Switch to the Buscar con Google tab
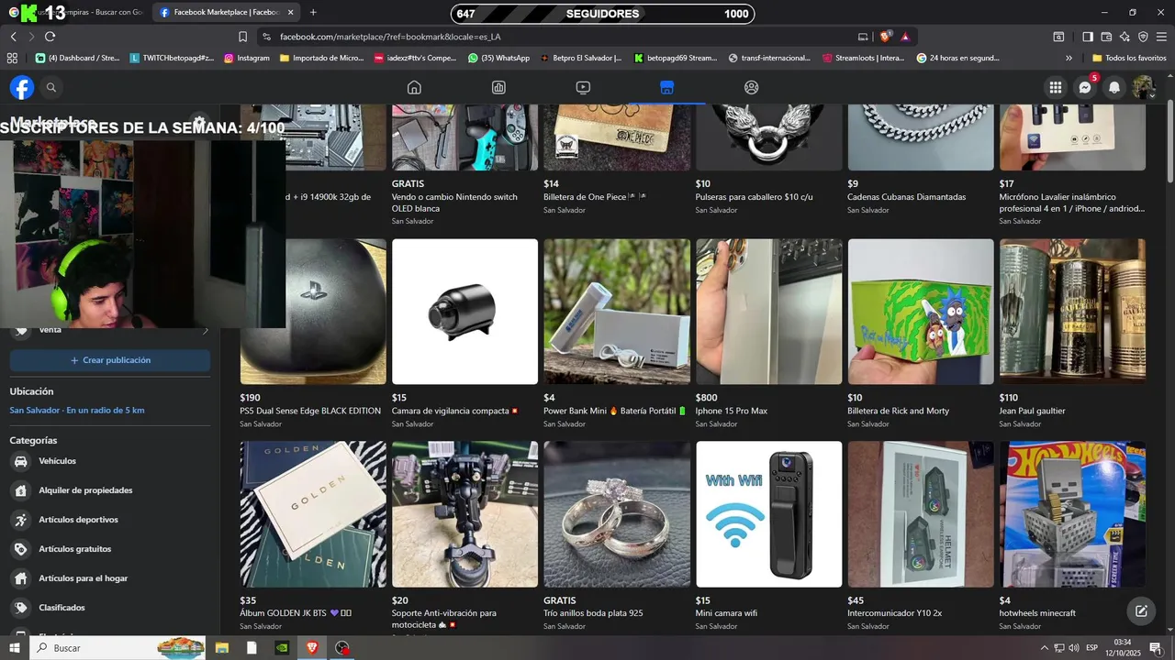1175x660 pixels. click(77, 13)
